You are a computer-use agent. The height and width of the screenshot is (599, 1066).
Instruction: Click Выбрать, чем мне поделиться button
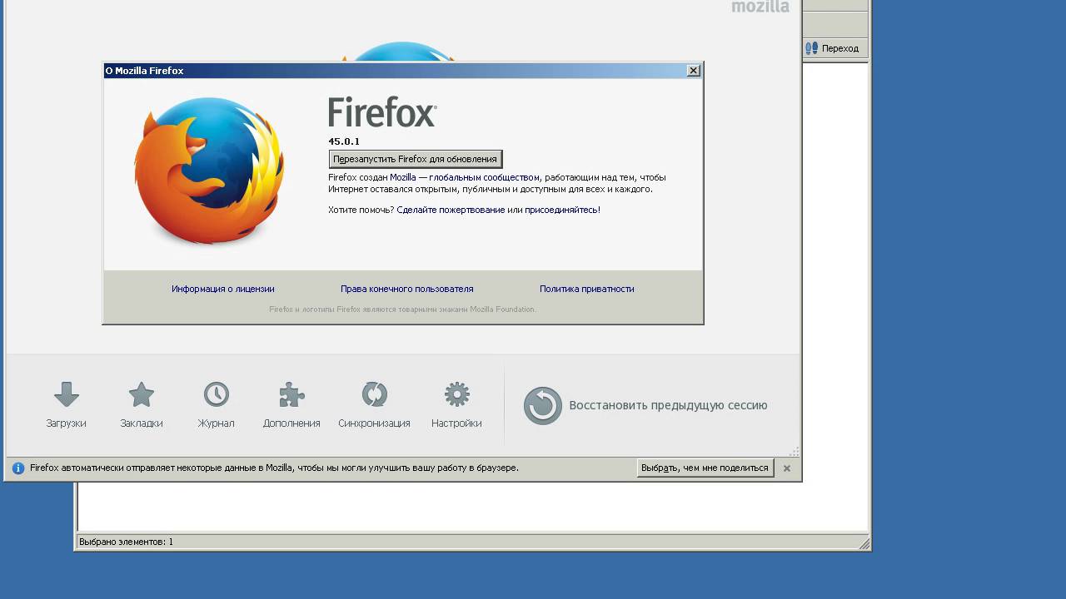coord(705,468)
